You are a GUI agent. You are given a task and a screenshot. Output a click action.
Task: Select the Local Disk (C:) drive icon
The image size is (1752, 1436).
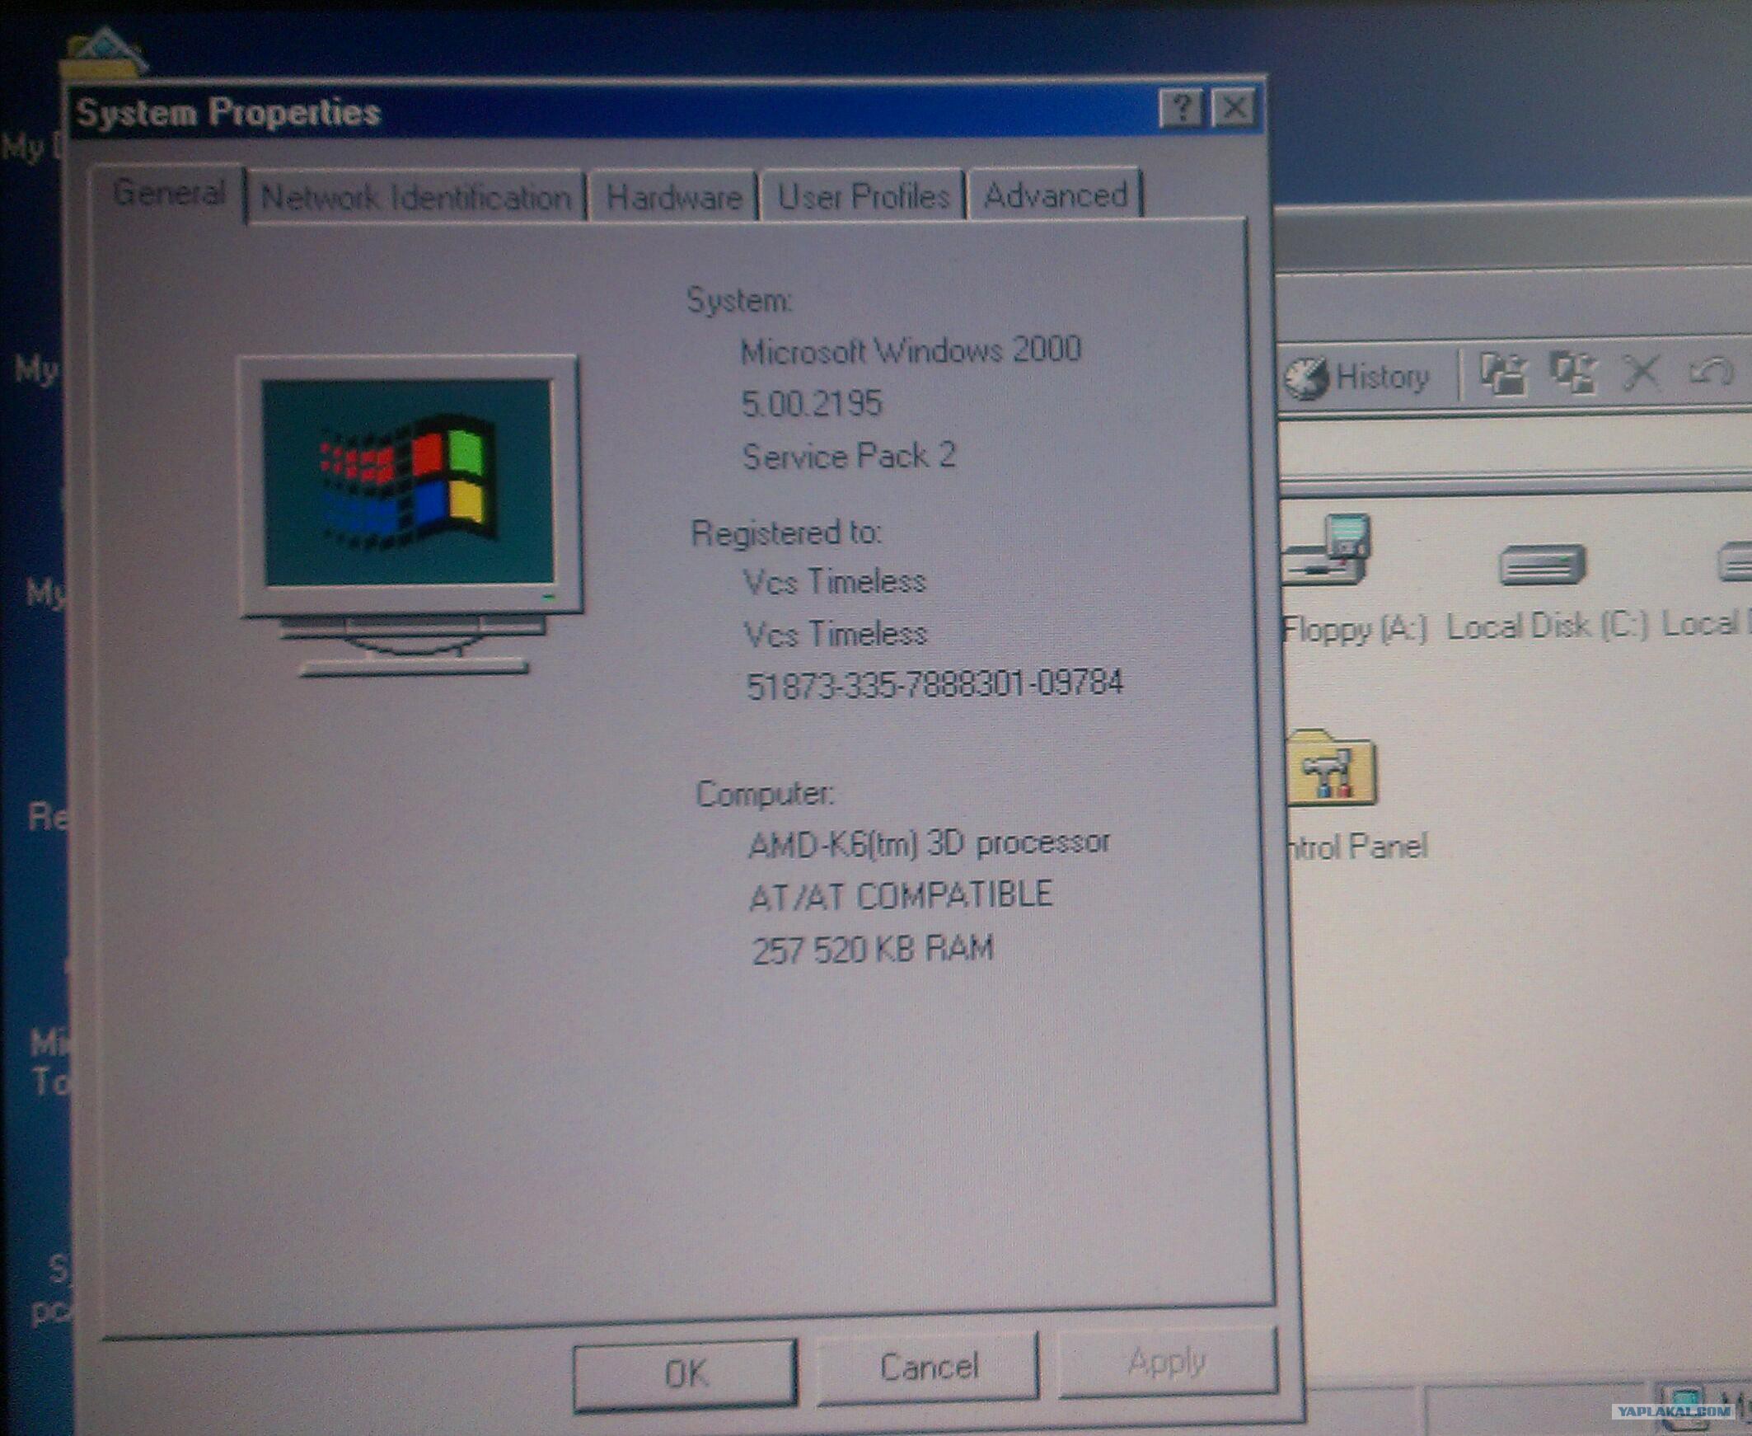pyautogui.click(x=1541, y=564)
